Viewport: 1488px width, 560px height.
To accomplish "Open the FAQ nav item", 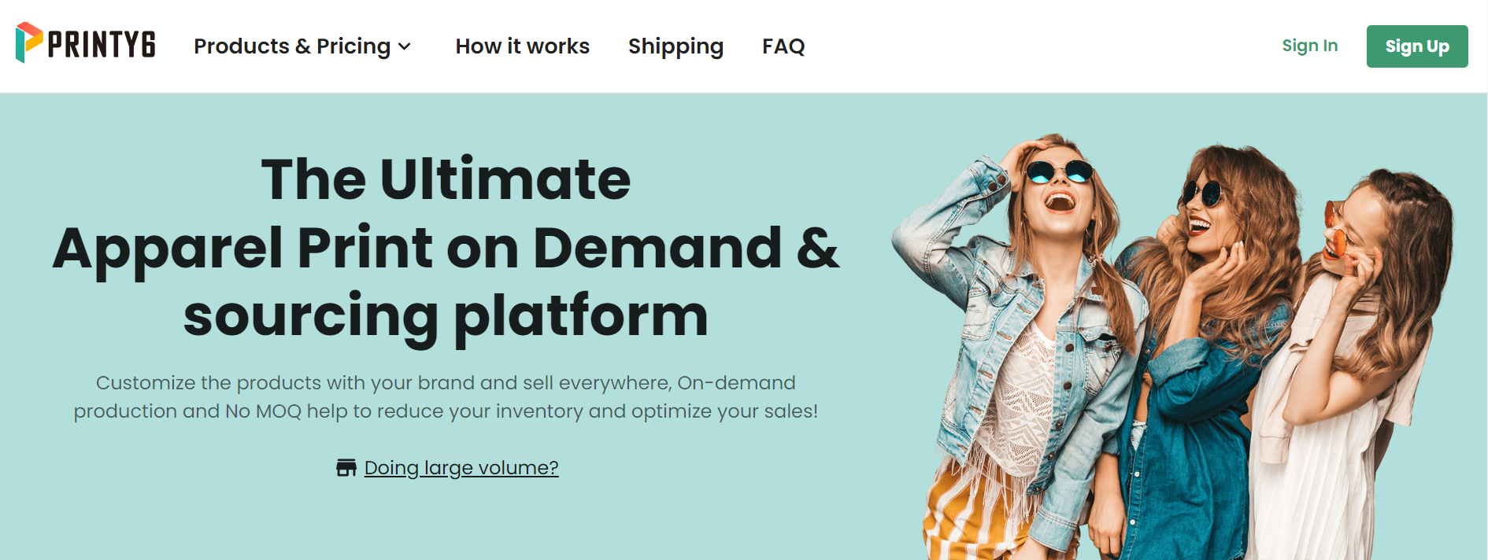I will click(783, 46).
